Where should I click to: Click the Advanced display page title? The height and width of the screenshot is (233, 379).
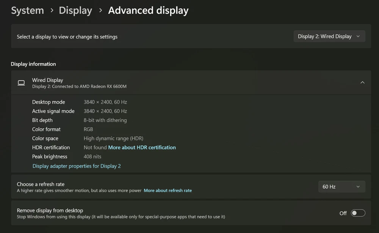pyautogui.click(x=148, y=11)
